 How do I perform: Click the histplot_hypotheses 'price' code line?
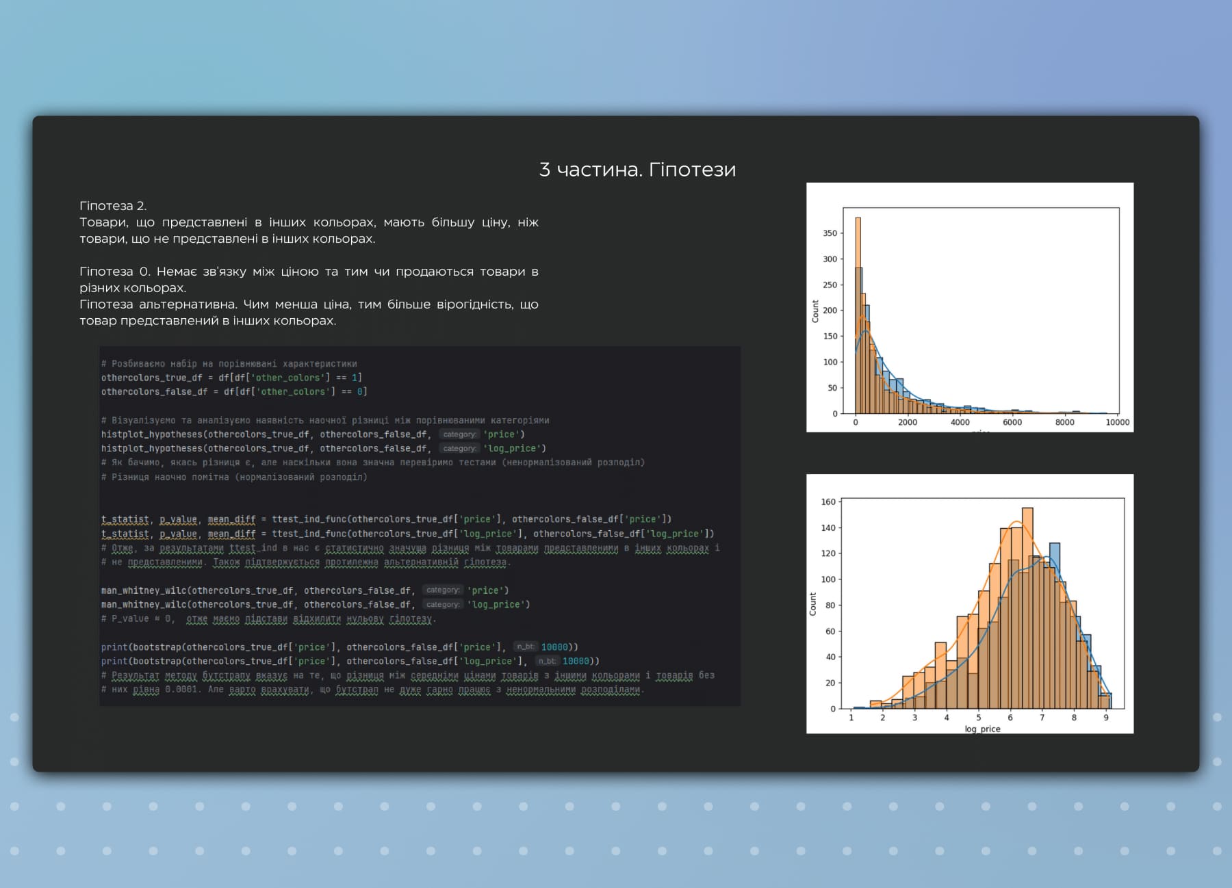point(313,434)
